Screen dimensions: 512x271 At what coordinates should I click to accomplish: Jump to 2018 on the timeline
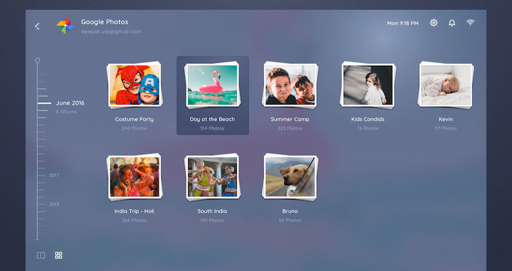tap(54, 205)
